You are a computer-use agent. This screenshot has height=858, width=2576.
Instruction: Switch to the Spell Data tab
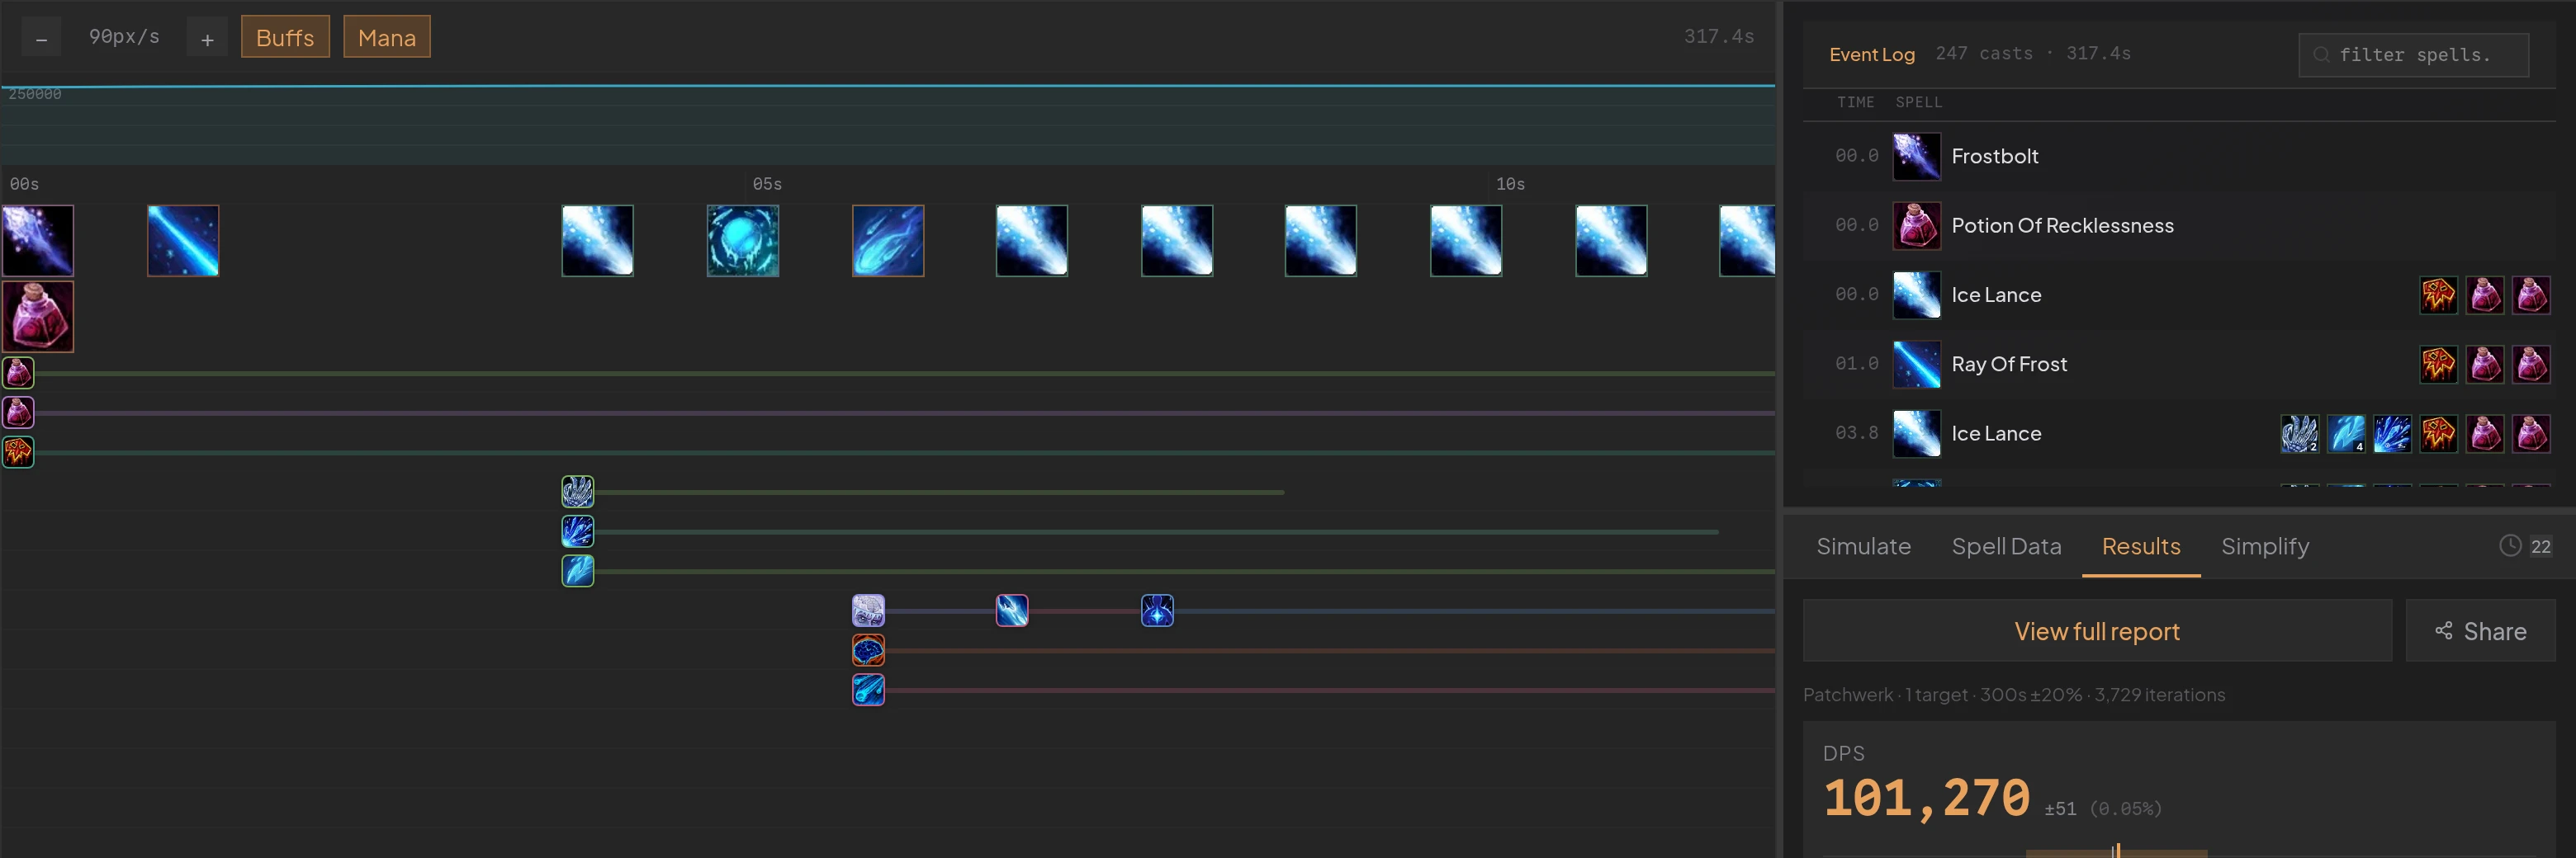[2006, 546]
